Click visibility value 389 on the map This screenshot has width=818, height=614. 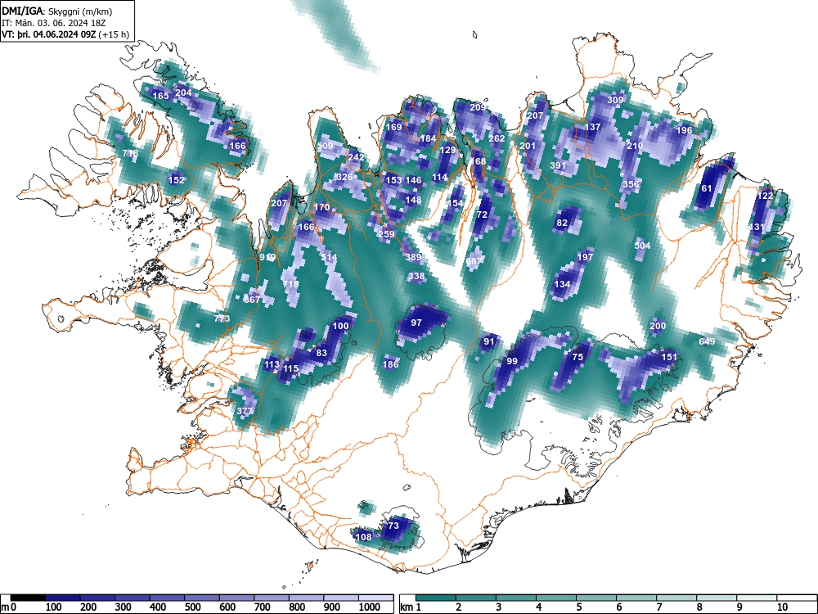(x=413, y=257)
